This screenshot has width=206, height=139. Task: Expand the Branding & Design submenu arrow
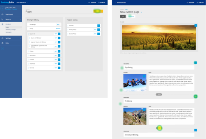click(21, 30)
